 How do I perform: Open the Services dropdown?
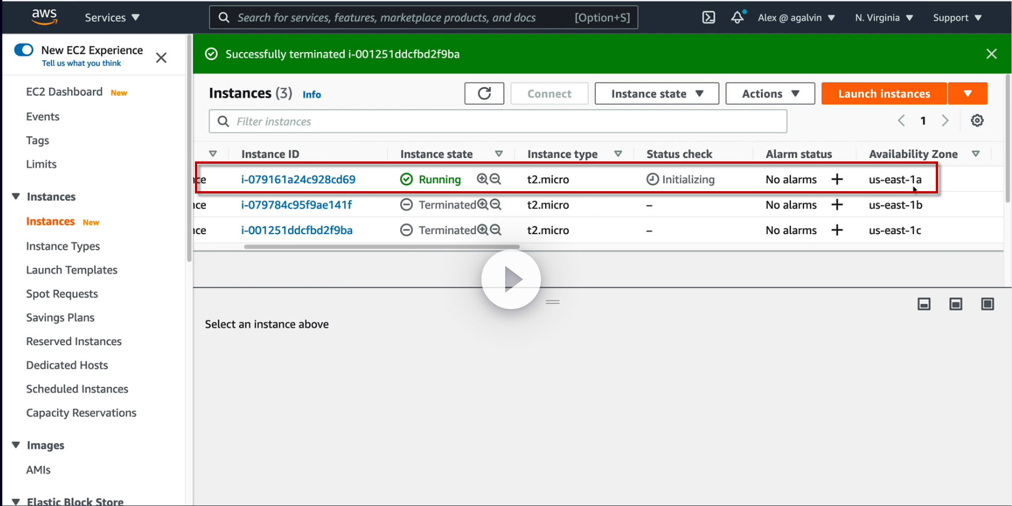pyautogui.click(x=112, y=17)
